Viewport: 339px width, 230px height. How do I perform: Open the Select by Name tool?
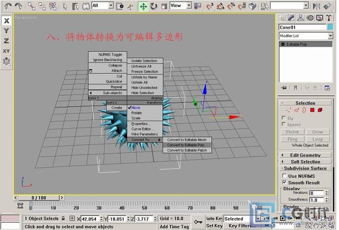point(75,6)
